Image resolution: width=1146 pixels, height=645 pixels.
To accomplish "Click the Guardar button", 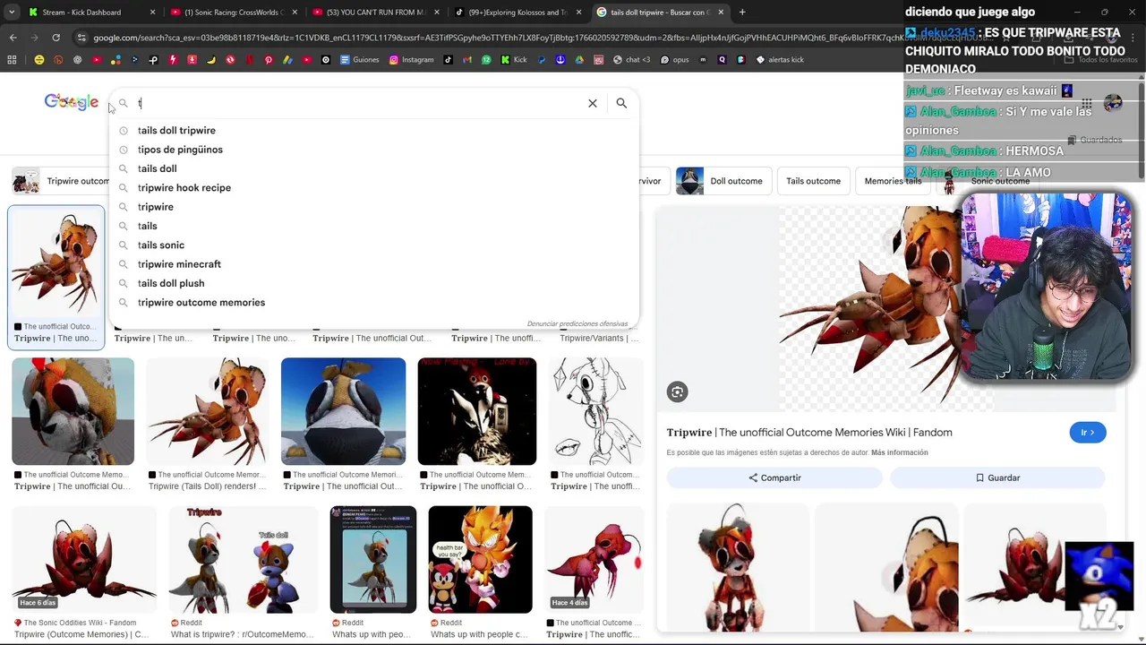I will coord(997,478).
